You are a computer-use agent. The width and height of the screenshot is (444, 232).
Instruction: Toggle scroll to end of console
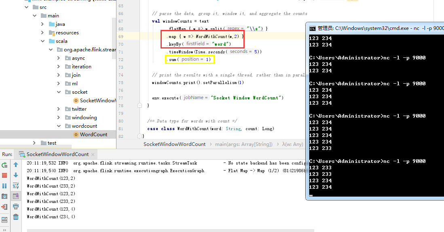point(16,196)
